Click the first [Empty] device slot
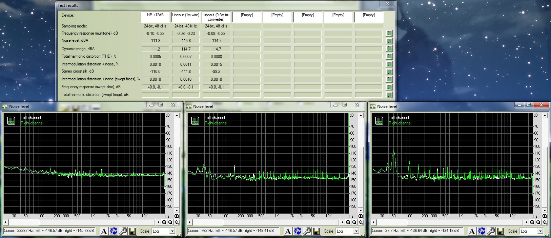This screenshot has height=238, width=551. coord(247,17)
